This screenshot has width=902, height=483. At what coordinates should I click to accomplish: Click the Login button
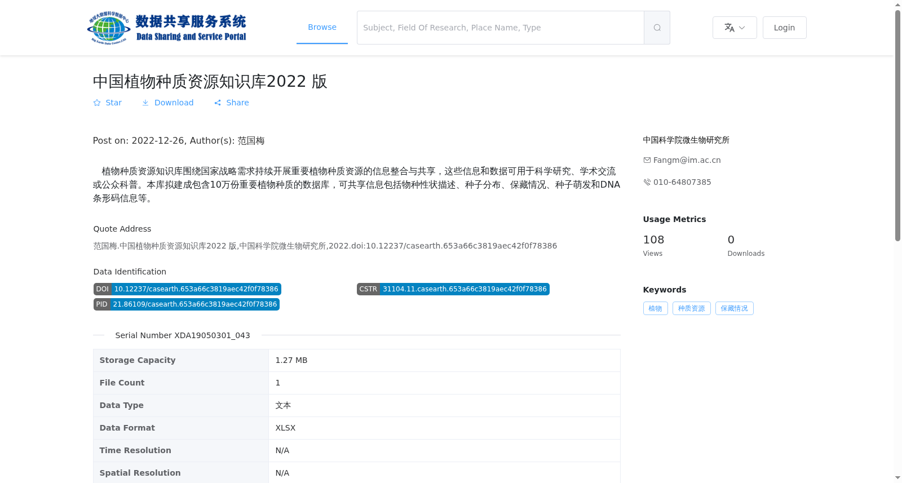[784, 28]
